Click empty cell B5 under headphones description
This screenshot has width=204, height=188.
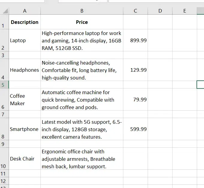click(82, 85)
